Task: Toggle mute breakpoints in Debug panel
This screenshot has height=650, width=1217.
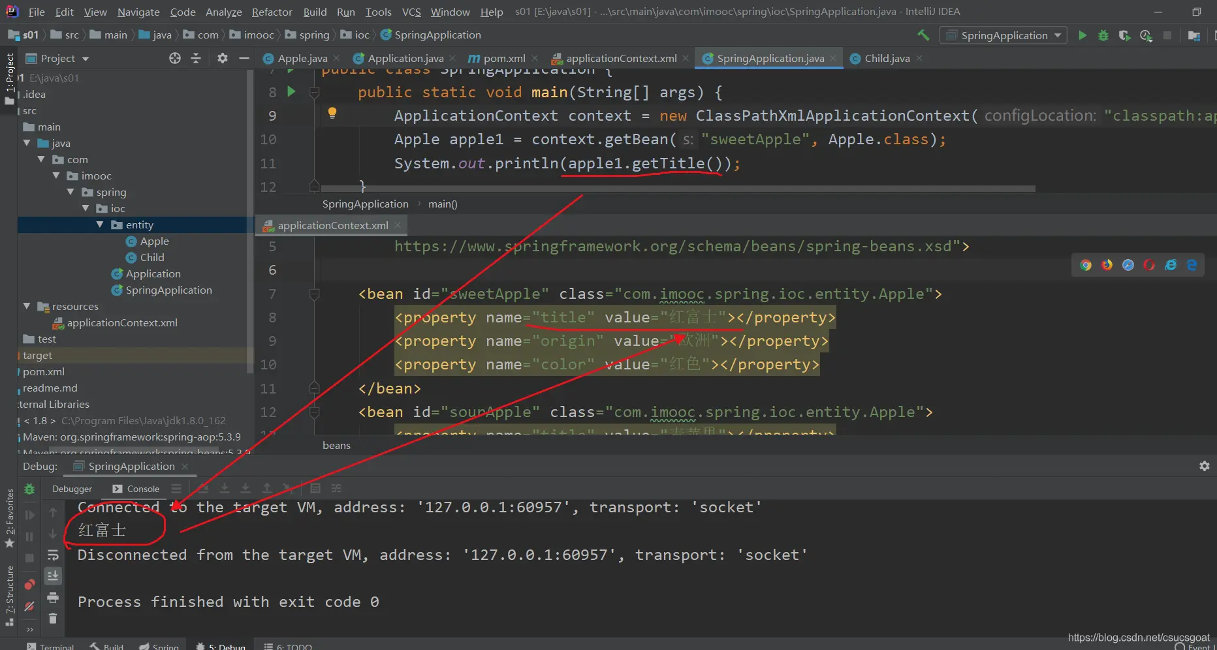Action: coord(29,606)
